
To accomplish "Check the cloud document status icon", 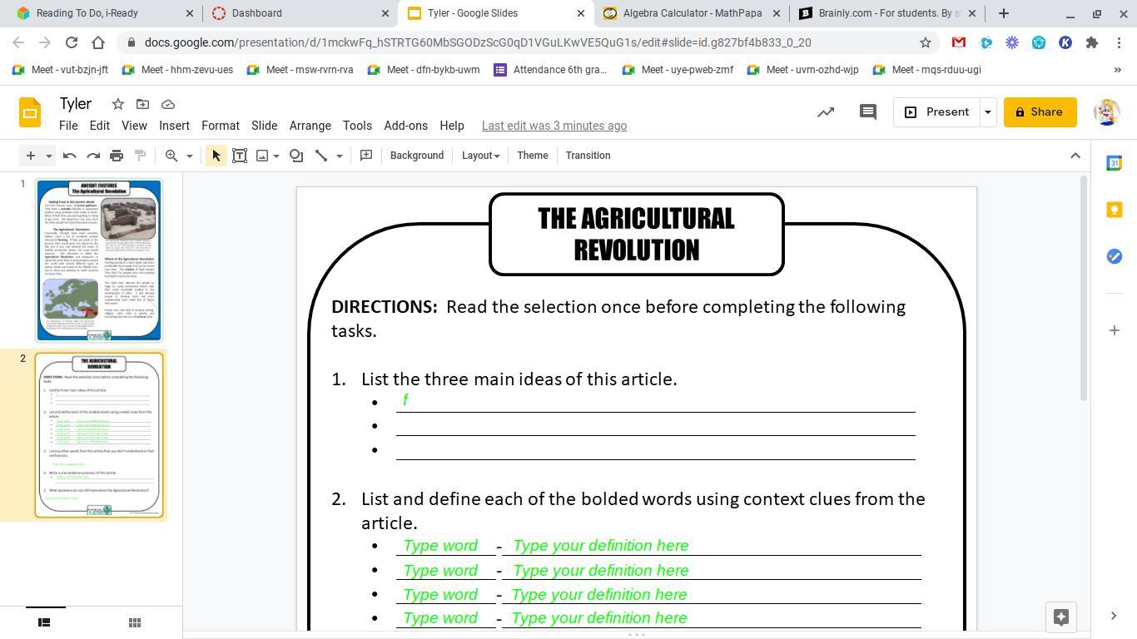I will coord(168,104).
